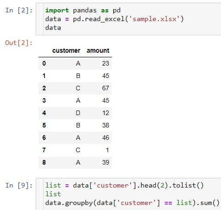Viewport: 221px width, 210px height.
Task: Select the row index 6 cell
Action: pos(44,138)
